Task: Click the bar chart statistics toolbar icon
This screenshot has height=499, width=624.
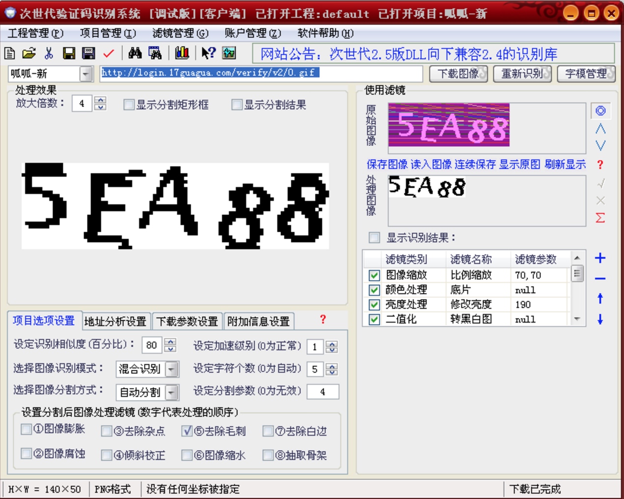Action: (182, 53)
